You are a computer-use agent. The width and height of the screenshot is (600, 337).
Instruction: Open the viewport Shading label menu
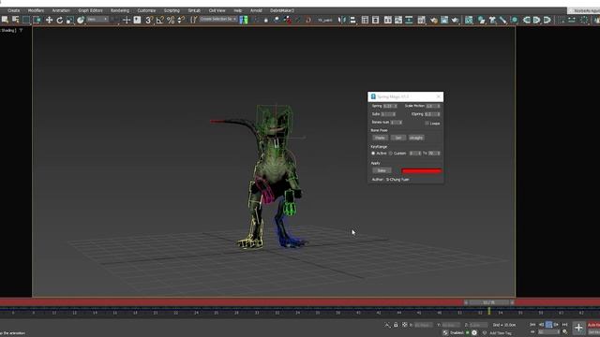[8, 30]
